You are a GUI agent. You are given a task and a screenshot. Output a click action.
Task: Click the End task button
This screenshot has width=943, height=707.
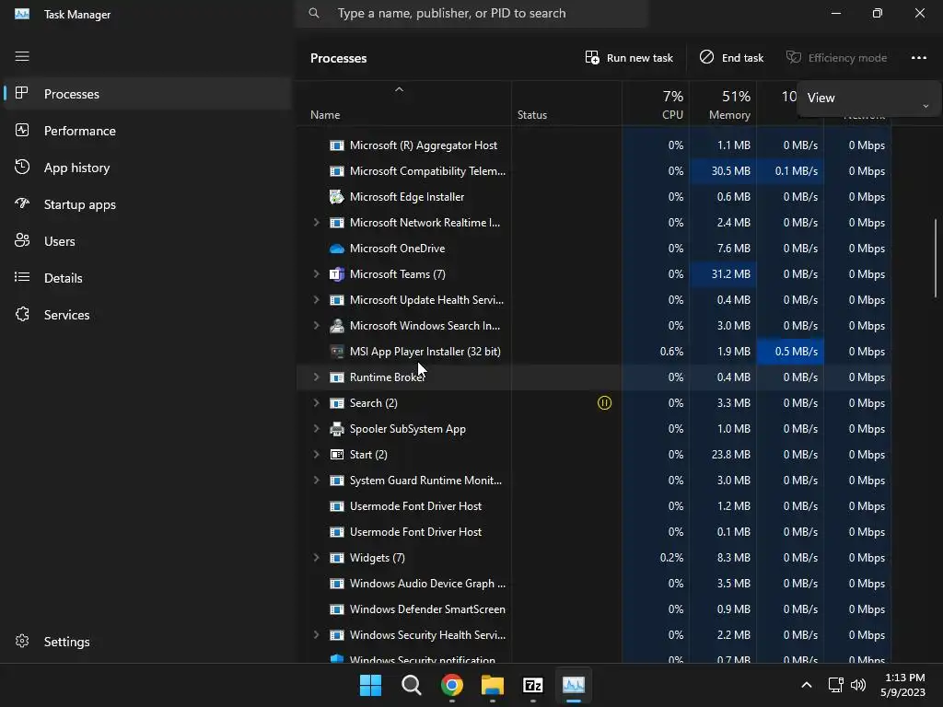tap(731, 58)
